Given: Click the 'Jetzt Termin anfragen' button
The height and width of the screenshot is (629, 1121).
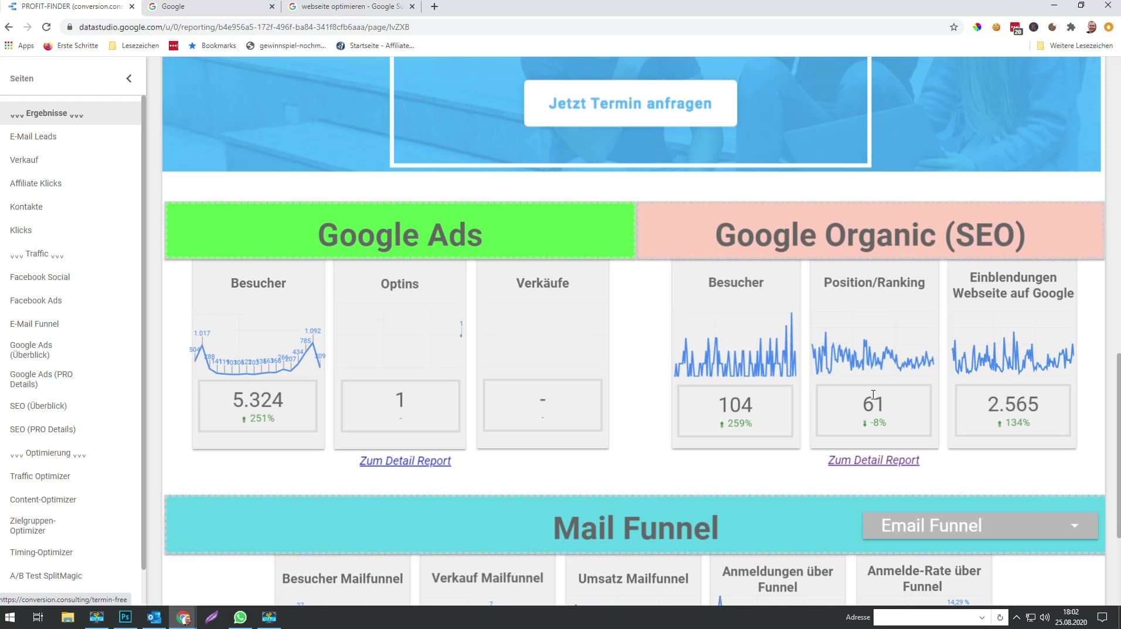Looking at the screenshot, I should 630,103.
